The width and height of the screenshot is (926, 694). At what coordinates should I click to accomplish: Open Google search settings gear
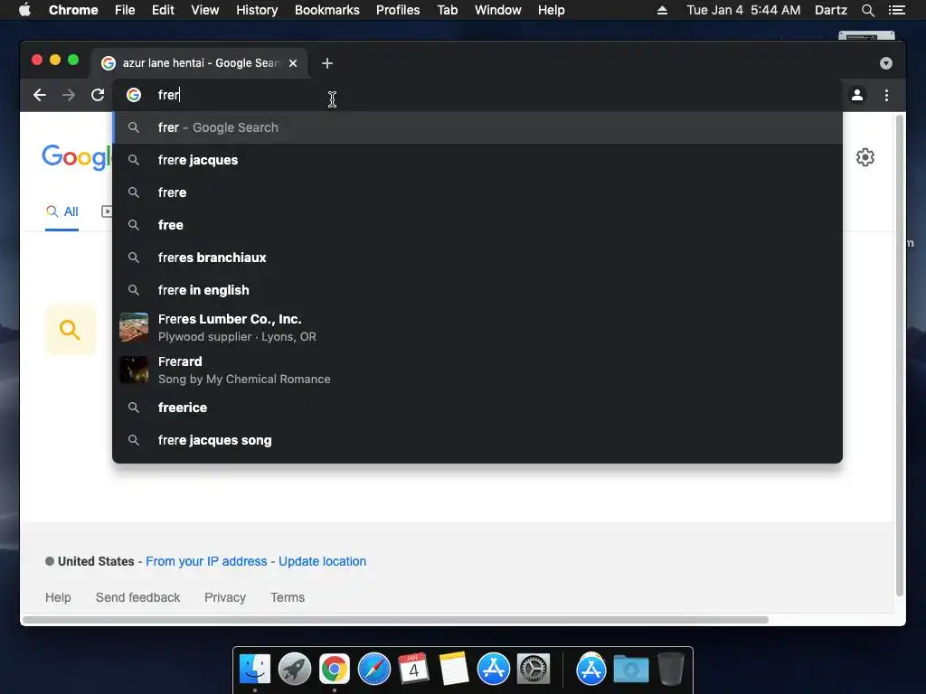coord(865,157)
